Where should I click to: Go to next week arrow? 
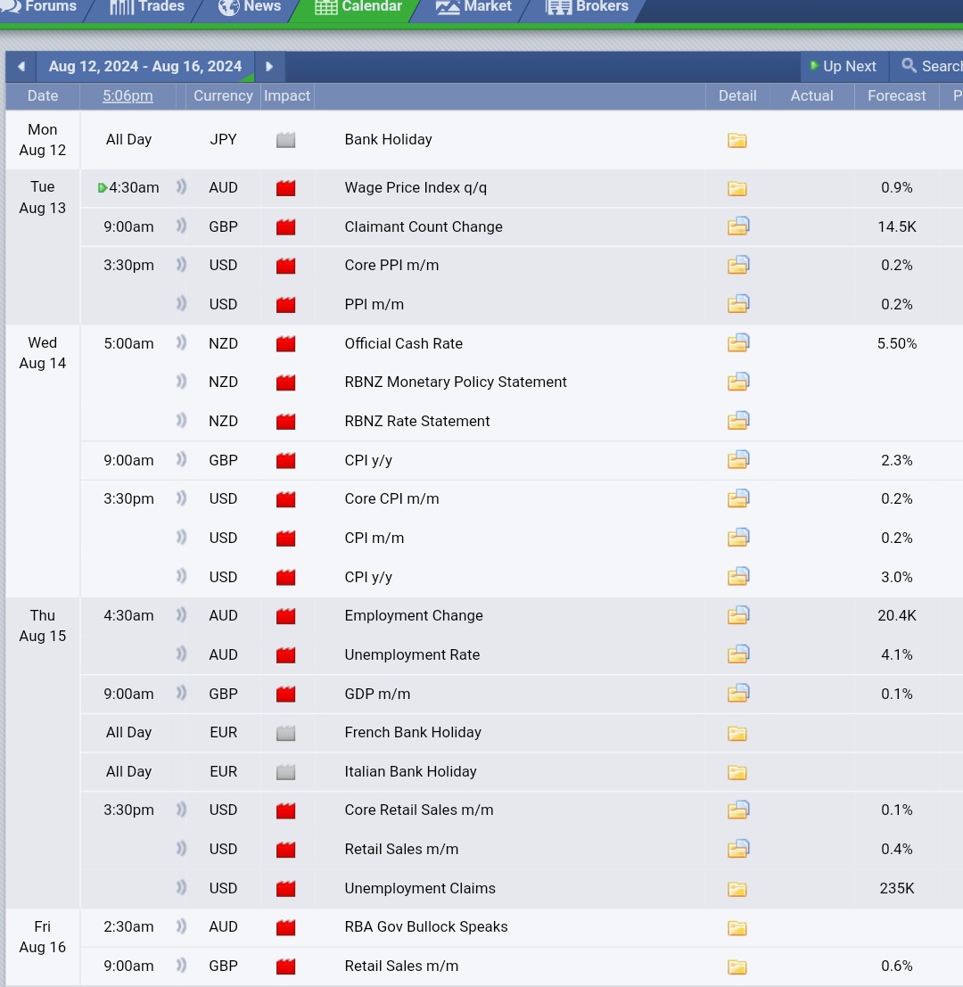coord(269,67)
